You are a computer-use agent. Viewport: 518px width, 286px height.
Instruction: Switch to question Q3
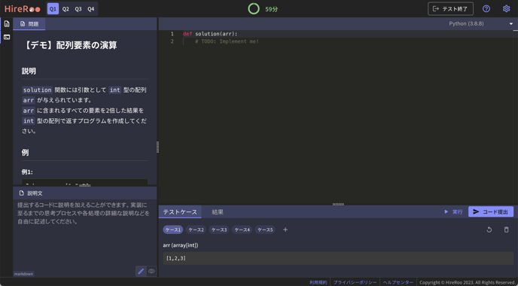(78, 9)
